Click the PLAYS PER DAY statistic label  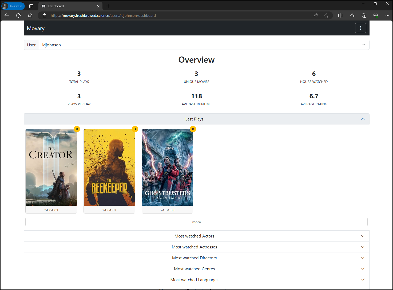pos(79,104)
